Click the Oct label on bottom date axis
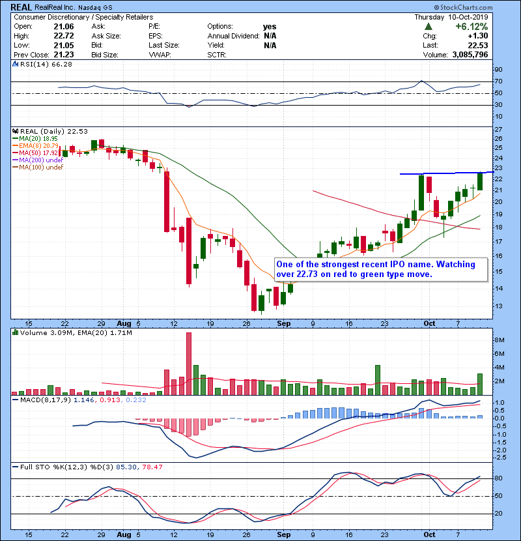Image resolution: width=521 pixels, height=541 pixels. (x=429, y=534)
